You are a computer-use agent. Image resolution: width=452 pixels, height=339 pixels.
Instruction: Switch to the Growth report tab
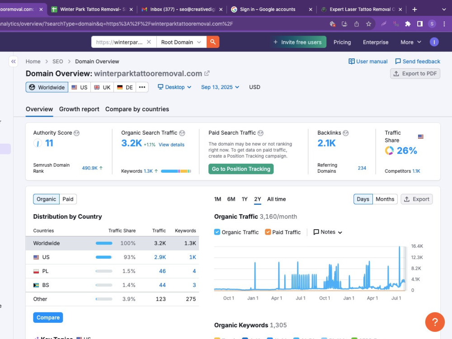tap(79, 109)
